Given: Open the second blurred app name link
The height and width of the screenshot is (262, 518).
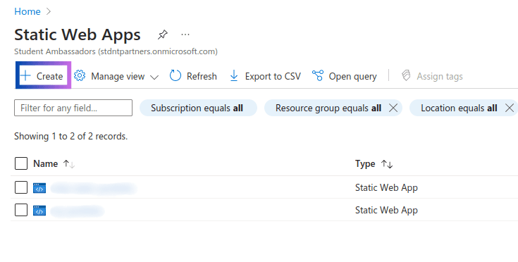Looking at the screenshot, I should click(x=78, y=211).
